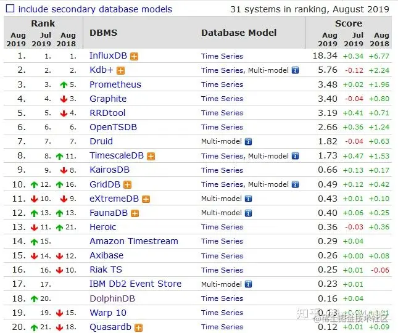Open the Axibase link
Screen dimensions: 398x333
click(x=106, y=255)
